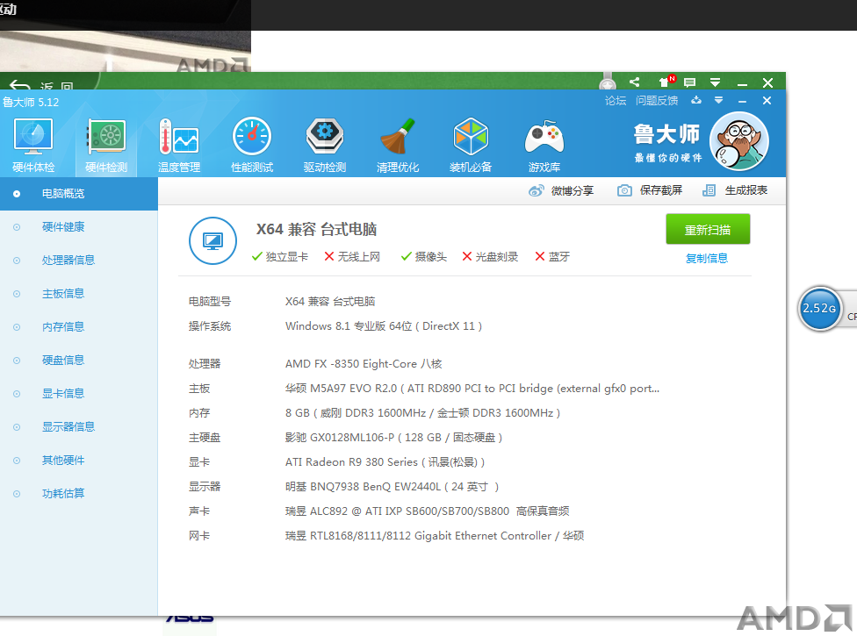Viewport: 857px width, 636px height.
Task: Click the 电脑型号 row value X64 兼容 台式电脑
Action: (330, 302)
